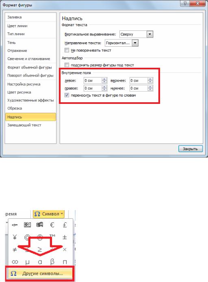This screenshot has height=282, width=208.
Task: Open the 'Вертикальное выравнивание' dropdown
Action: [150, 34]
